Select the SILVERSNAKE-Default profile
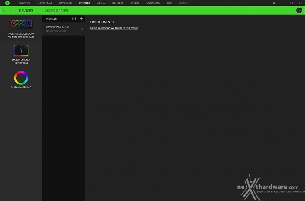The width and height of the screenshot is (305, 201). (x=64, y=29)
